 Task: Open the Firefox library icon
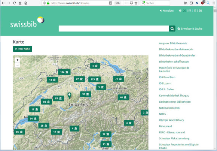(x=186, y=3)
